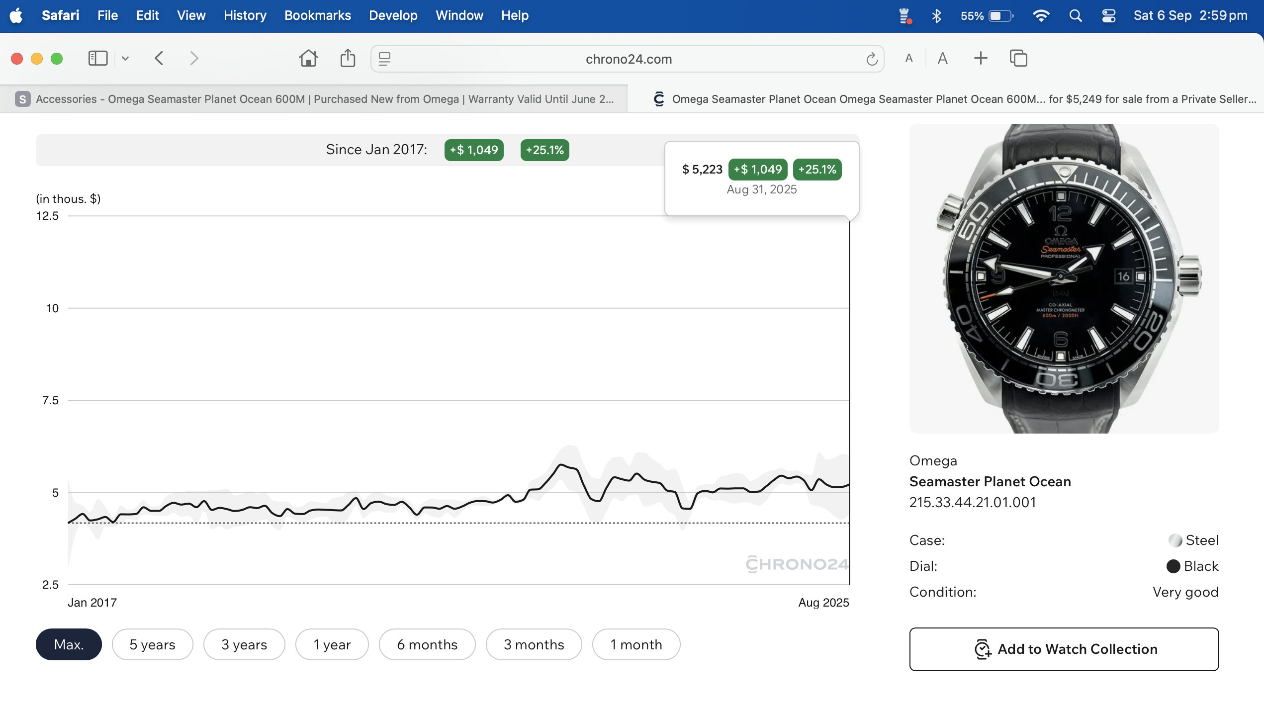Click the Aug 31, 2025 tooltip date
The image size is (1264, 713).
click(761, 189)
